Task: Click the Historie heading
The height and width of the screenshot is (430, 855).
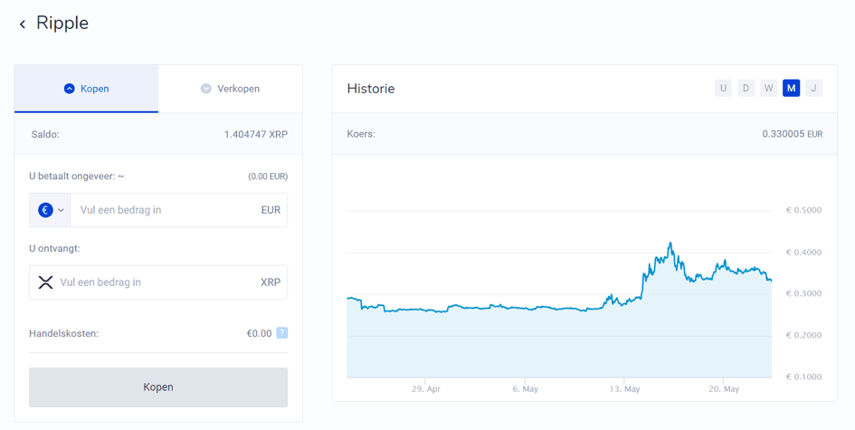Action: click(x=371, y=89)
